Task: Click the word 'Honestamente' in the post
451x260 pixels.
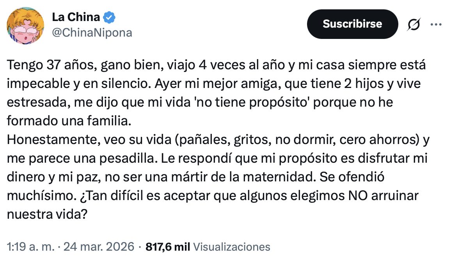Action: [51, 141]
